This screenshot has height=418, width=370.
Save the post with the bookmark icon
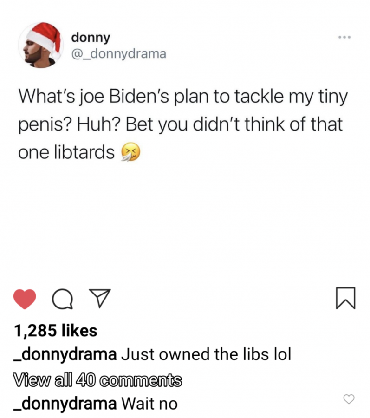tap(345, 298)
